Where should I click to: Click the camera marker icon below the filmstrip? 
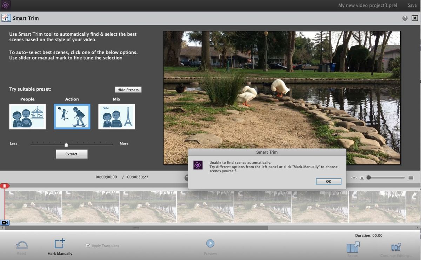(x=5, y=223)
